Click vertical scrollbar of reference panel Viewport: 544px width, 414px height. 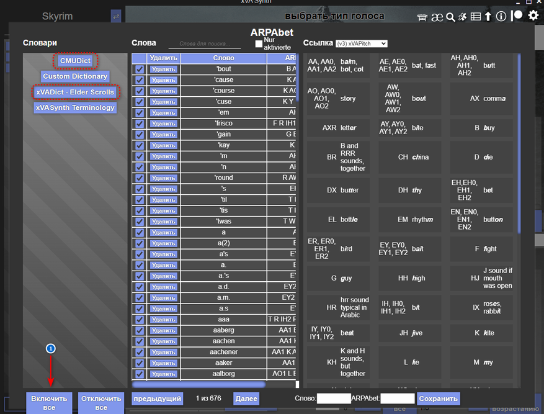tap(519, 144)
